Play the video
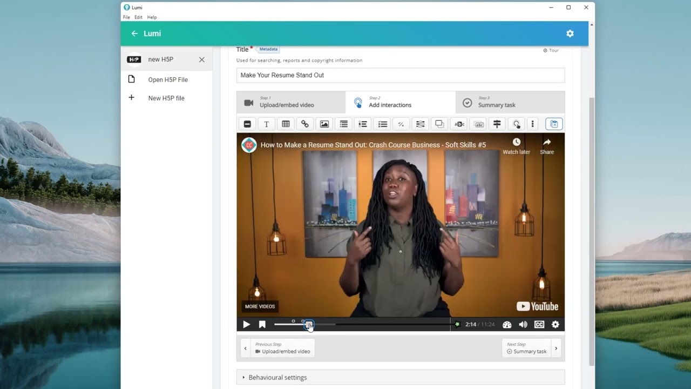Screen dimensions: 691x389 pos(246,325)
